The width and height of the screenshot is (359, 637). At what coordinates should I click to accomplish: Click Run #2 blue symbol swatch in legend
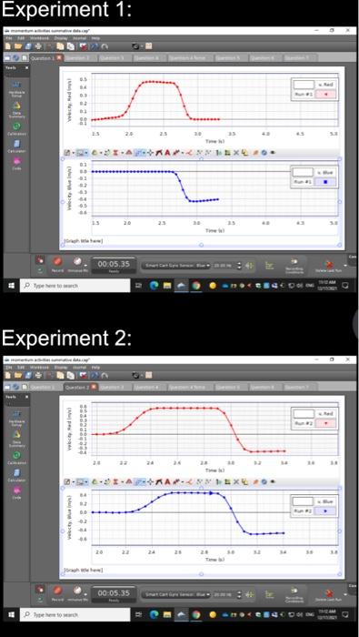pyautogui.click(x=325, y=511)
